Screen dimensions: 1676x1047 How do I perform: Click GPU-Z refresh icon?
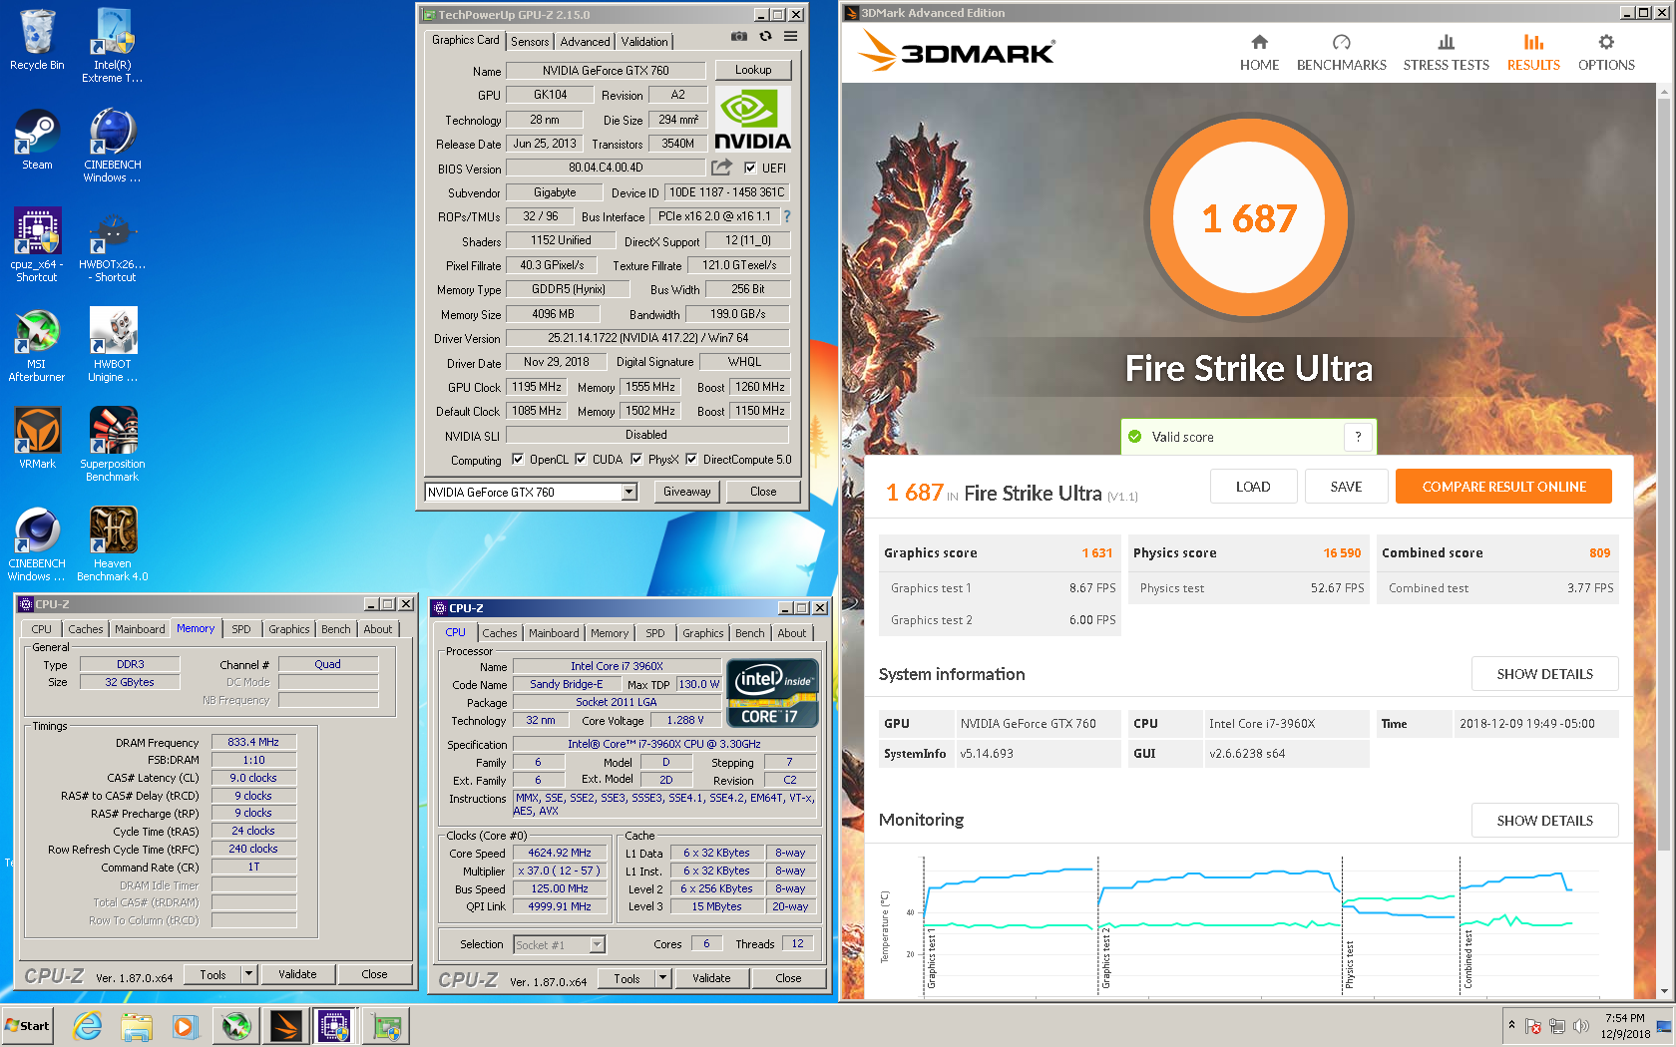tap(765, 37)
